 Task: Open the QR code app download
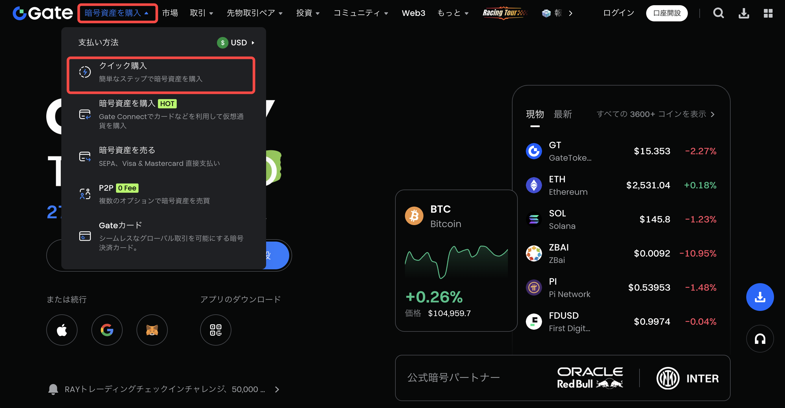coord(216,330)
